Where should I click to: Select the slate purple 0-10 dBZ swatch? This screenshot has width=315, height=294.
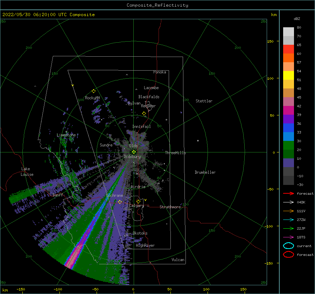[288, 163]
